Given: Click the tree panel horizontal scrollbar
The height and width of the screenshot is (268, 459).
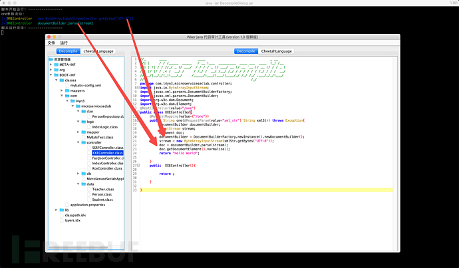Looking at the screenshot, I should (x=78, y=247).
